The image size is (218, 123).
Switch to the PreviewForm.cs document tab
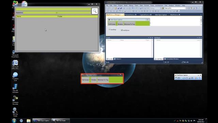coord(130,15)
